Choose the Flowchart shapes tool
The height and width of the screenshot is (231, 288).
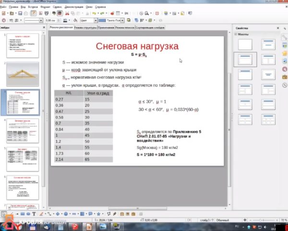click(x=82, y=214)
